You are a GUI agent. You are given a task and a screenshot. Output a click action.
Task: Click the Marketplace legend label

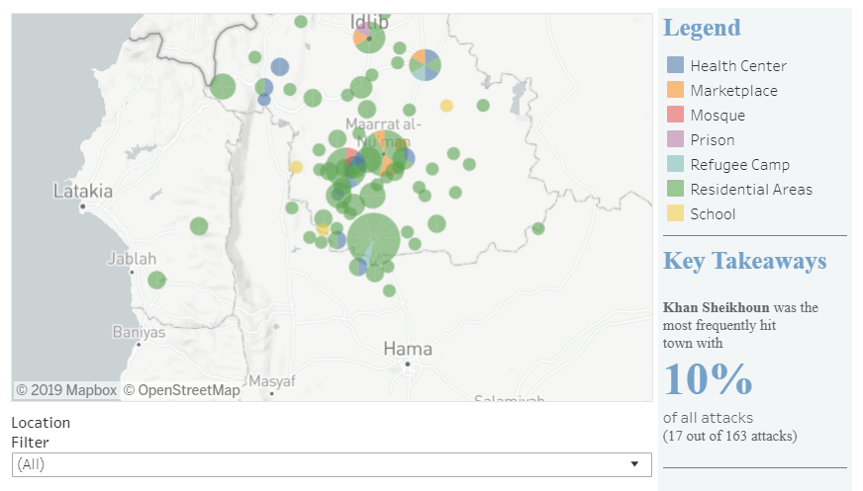point(733,91)
